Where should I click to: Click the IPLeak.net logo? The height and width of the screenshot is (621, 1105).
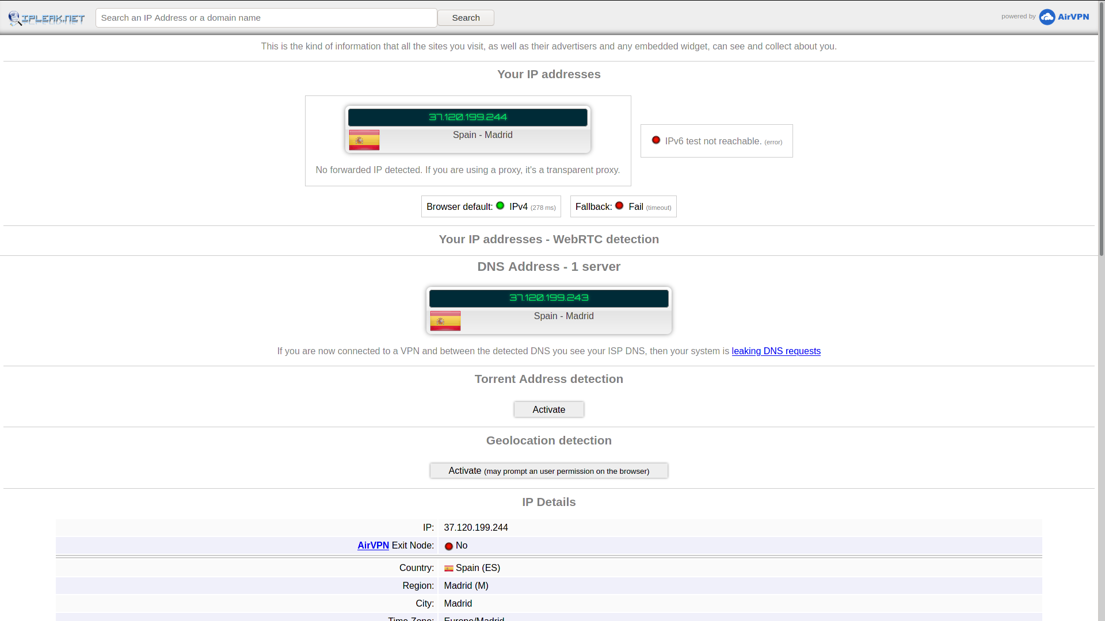[x=47, y=18]
